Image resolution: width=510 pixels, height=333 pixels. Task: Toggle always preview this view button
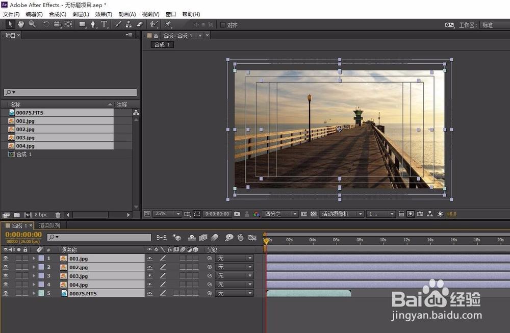147,214
